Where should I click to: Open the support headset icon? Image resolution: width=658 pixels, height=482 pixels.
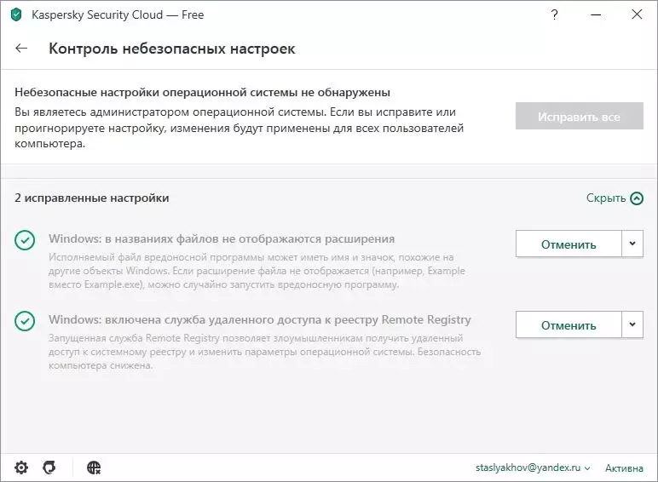(49, 468)
